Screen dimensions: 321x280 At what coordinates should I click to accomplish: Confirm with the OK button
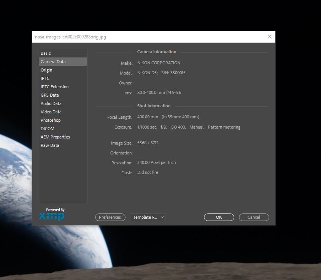(x=219, y=217)
